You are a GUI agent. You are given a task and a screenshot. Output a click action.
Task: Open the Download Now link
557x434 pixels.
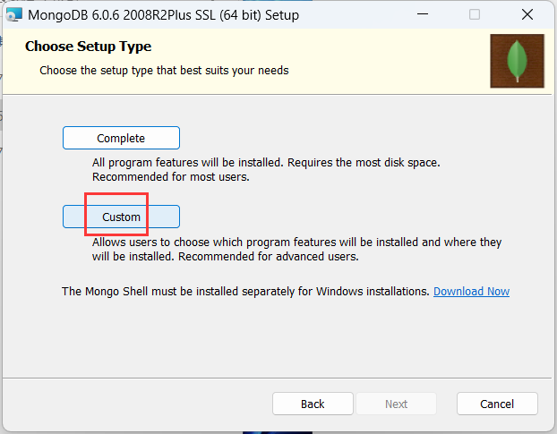click(x=471, y=292)
